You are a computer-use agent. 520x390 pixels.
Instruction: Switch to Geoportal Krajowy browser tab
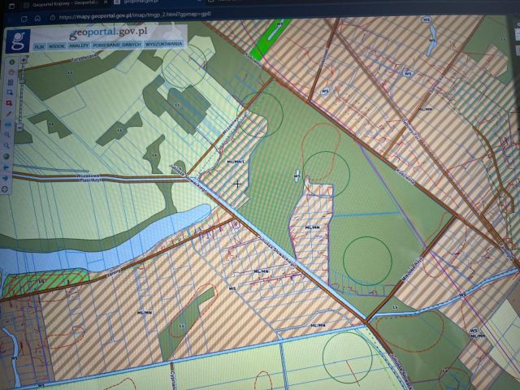point(63,4)
